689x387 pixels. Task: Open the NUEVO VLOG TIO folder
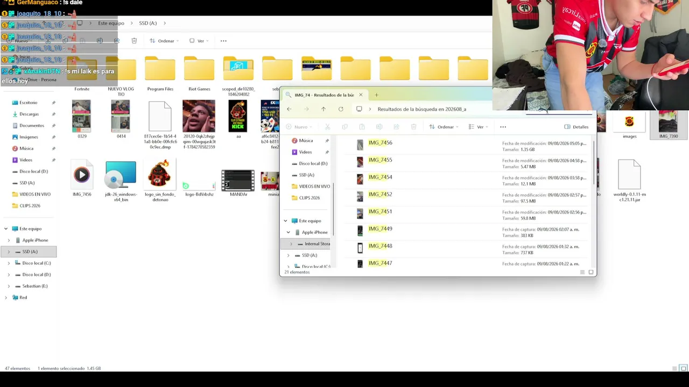(121, 76)
